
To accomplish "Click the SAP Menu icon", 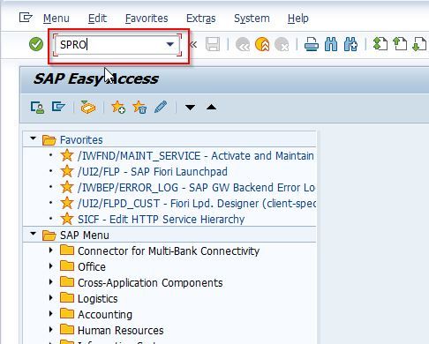I will pyautogui.click(x=58, y=107).
